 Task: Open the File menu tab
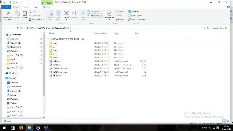pyautogui.click(x=6, y=7)
